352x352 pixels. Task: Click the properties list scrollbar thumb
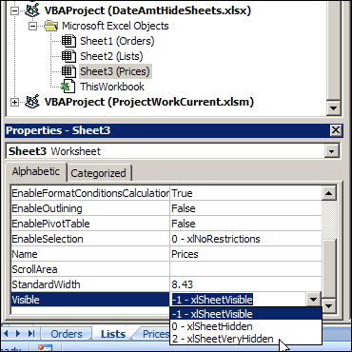tap(329, 268)
